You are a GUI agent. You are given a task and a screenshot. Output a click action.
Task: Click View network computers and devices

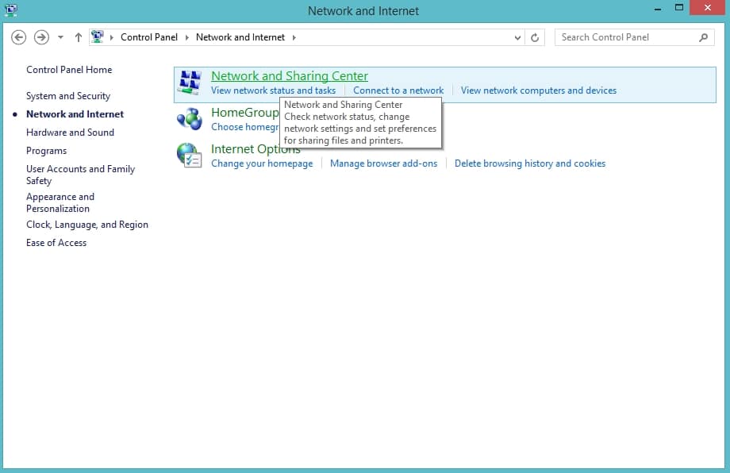tap(539, 90)
